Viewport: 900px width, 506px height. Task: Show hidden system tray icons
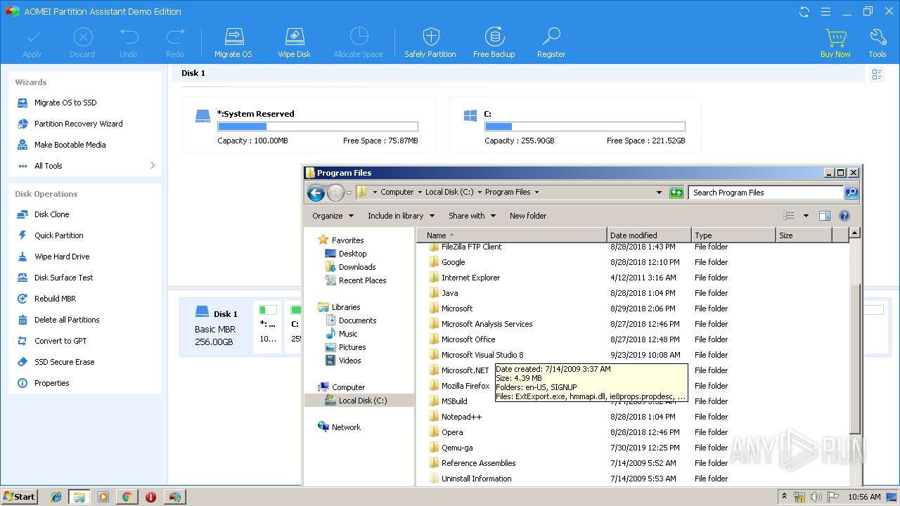(x=784, y=497)
